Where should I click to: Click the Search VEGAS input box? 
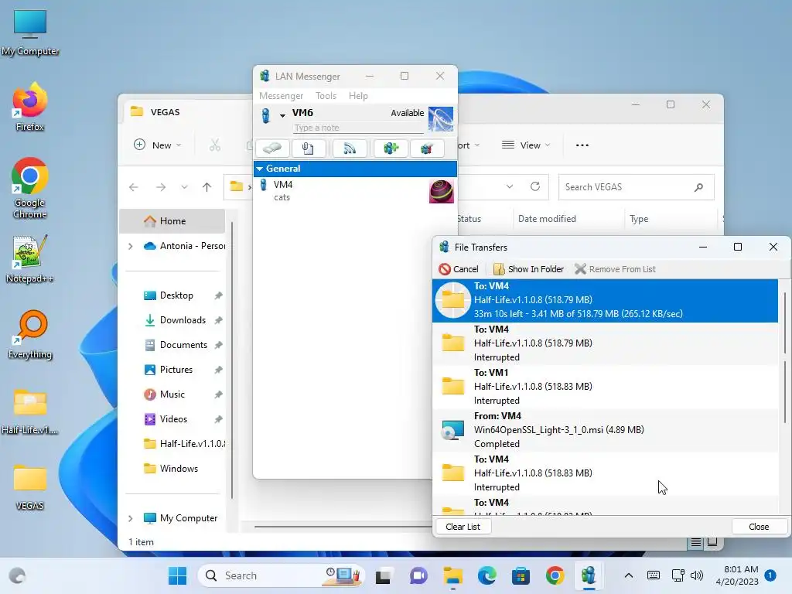pos(636,187)
